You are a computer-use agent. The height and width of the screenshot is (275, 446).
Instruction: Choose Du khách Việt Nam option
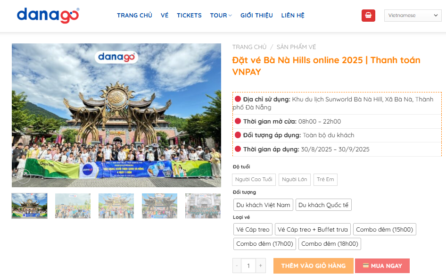(263, 205)
